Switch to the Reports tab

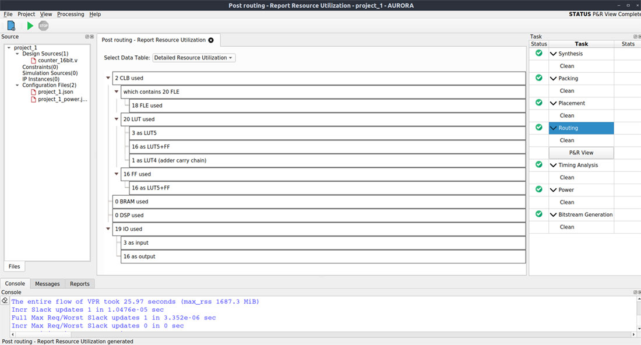80,284
